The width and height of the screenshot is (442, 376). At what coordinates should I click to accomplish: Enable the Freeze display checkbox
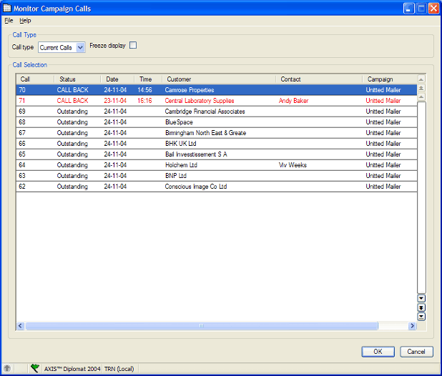[x=132, y=46]
